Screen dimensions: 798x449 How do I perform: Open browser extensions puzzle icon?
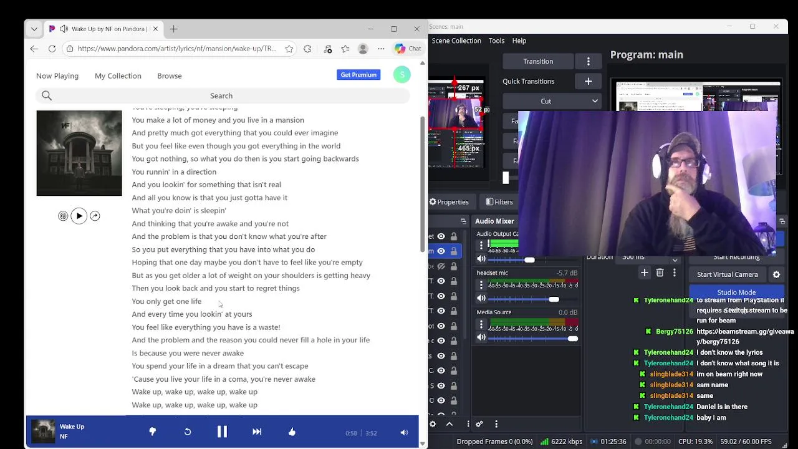(307, 49)
